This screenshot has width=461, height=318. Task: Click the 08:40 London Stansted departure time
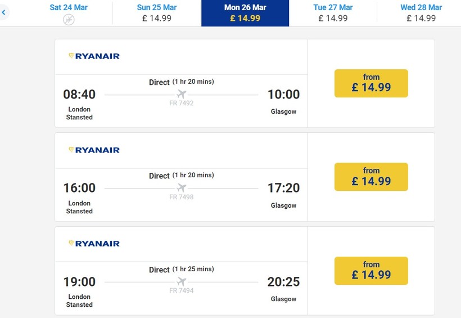(79, 95)
